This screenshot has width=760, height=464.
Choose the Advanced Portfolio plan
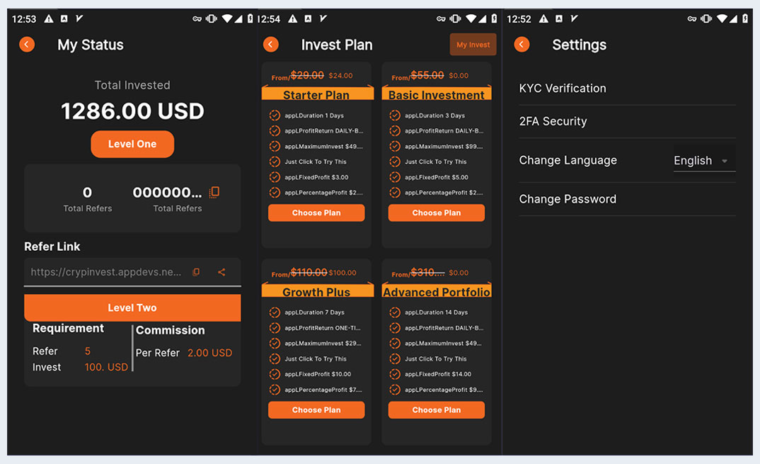click(437, 409)
